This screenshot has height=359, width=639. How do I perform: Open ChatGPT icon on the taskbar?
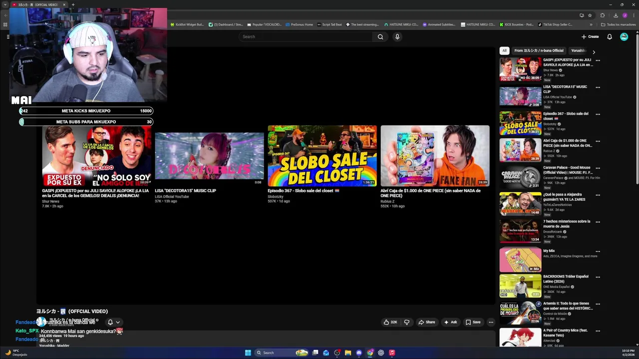[381, 353]
